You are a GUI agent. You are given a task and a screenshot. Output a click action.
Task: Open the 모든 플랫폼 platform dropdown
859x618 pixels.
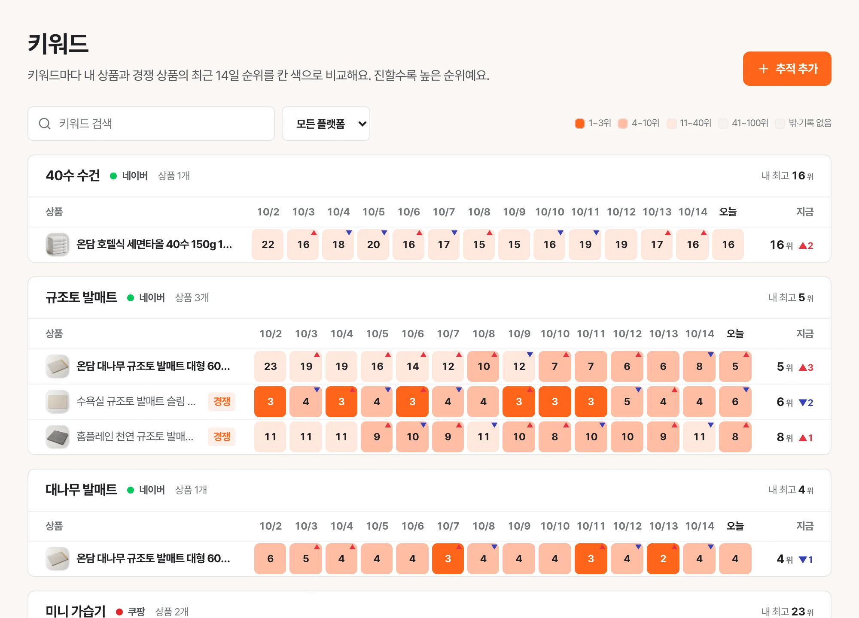click(x=326, y=124)
